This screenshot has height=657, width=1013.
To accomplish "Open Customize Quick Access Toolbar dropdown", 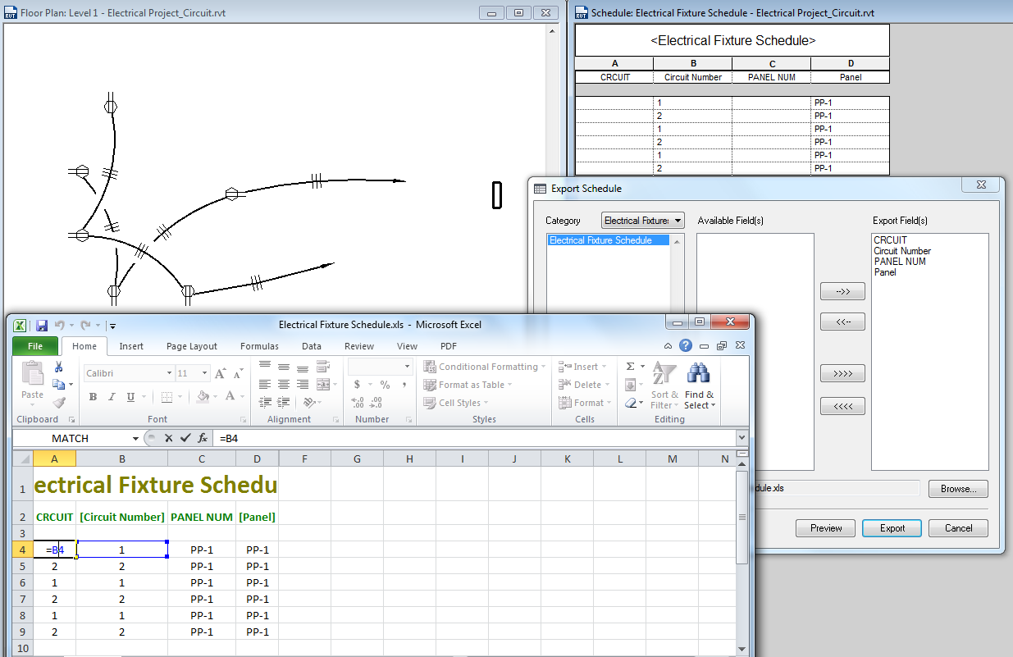I will pos(112,326).
